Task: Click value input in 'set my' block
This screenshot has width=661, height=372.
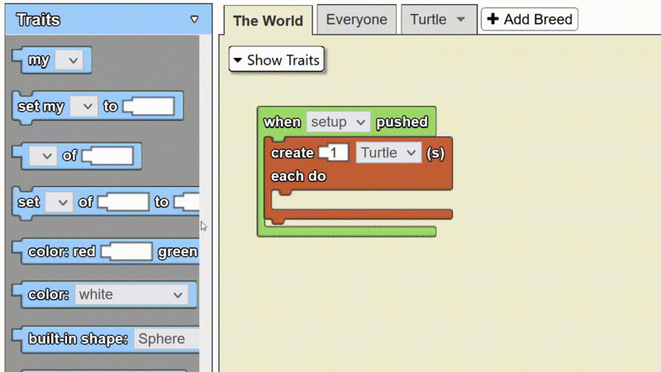Action: (149, 107)
